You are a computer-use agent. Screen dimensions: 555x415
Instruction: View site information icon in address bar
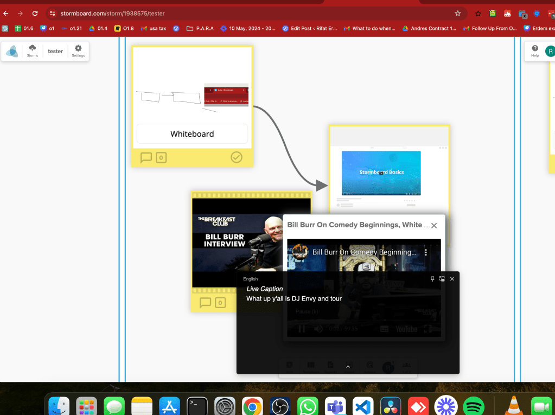(53, 14)
